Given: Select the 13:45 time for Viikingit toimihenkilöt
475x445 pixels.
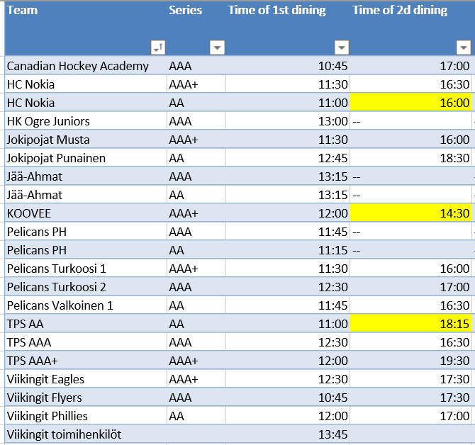Looking at the screenshot, I should (288, 434).
